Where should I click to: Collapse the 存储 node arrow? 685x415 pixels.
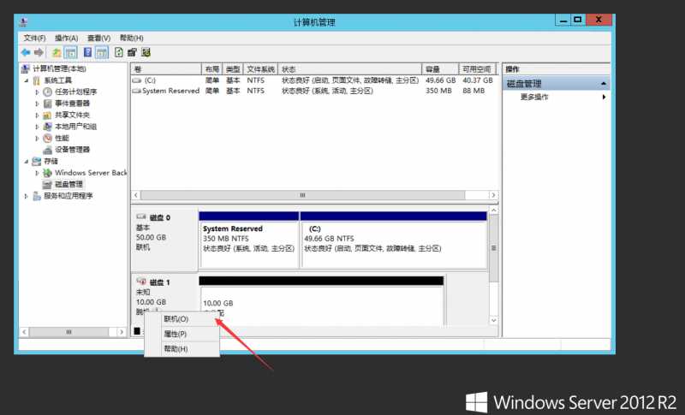pyautogui.click(x=27, y=162)
